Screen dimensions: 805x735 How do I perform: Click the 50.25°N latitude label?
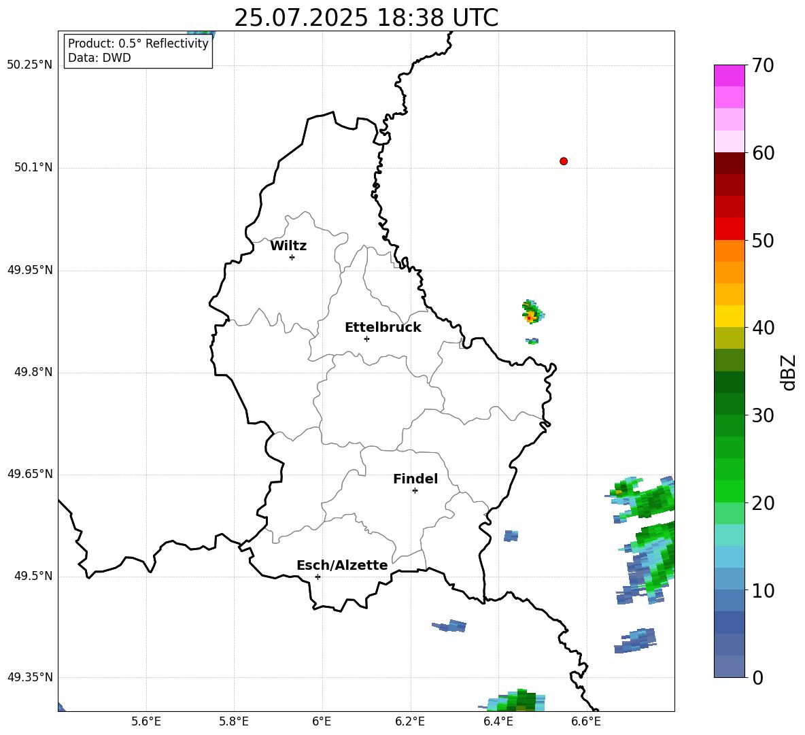(x=30, y=65)
